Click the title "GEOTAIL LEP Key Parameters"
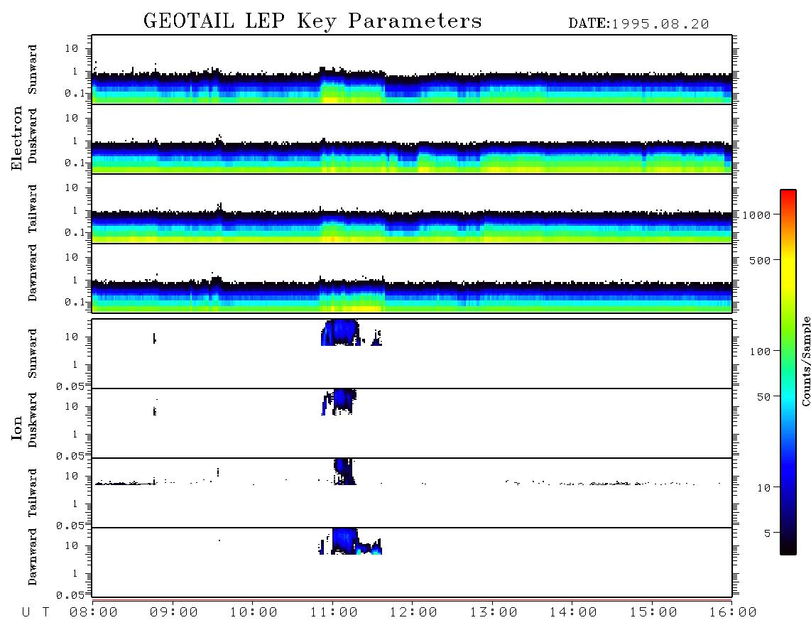 (312, 22)
